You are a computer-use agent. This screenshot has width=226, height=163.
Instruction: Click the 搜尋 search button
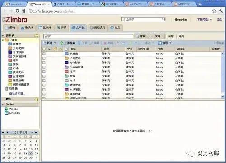point(158,36)
